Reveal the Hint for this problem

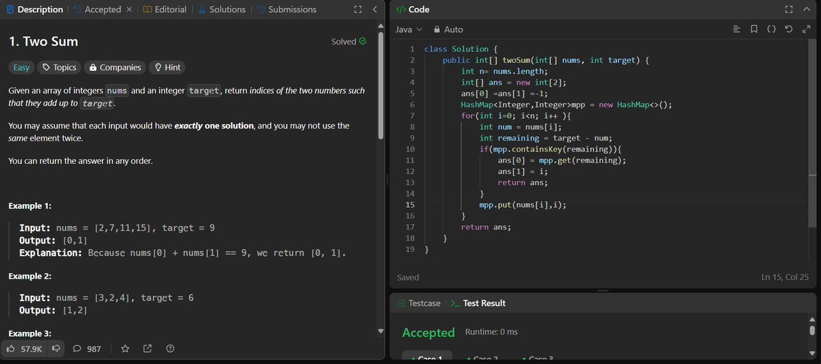click(168, 67)
